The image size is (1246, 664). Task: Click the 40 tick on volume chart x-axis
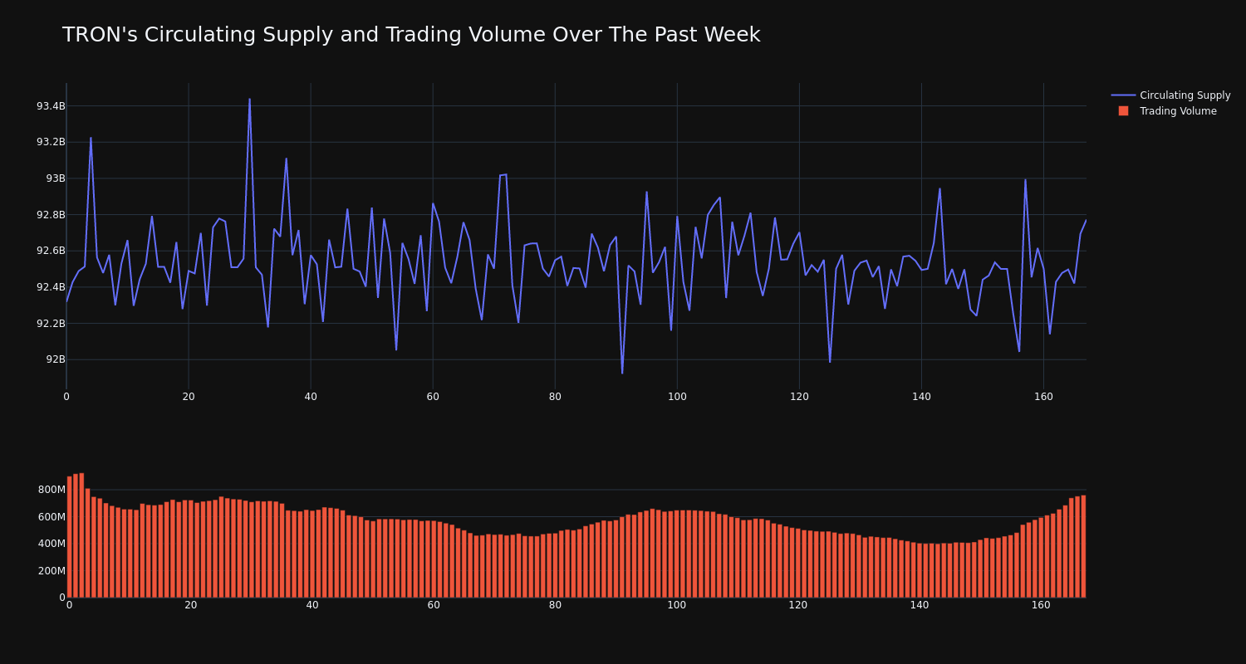coord(312,605)
